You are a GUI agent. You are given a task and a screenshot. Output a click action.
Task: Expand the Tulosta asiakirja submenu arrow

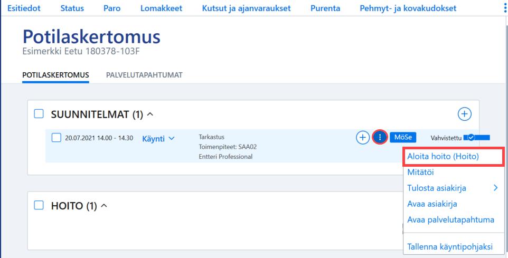click(495, 188)
